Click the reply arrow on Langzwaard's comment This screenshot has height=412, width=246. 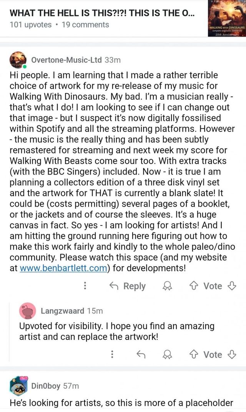[x=141, y=354]
